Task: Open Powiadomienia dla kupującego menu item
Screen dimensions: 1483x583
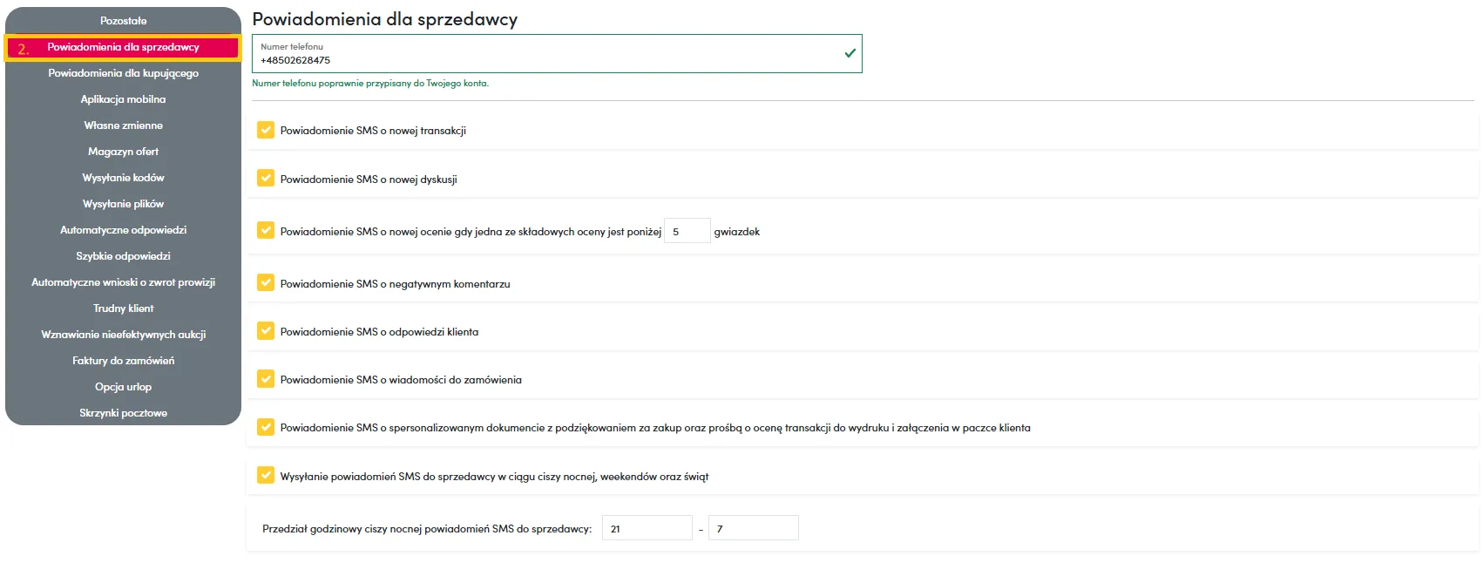Action: 123,73
